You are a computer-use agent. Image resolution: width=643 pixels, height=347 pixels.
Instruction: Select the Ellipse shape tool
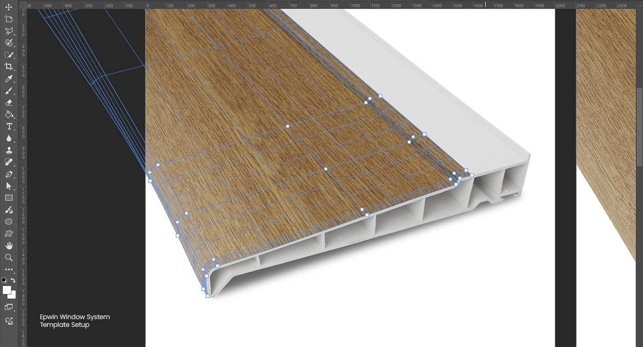pos(9,222)
